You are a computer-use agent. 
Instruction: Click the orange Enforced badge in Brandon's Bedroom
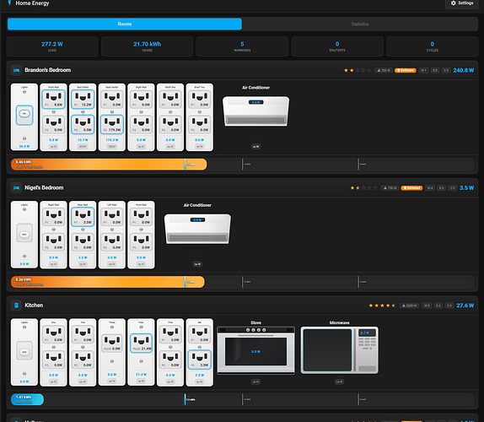406,70
